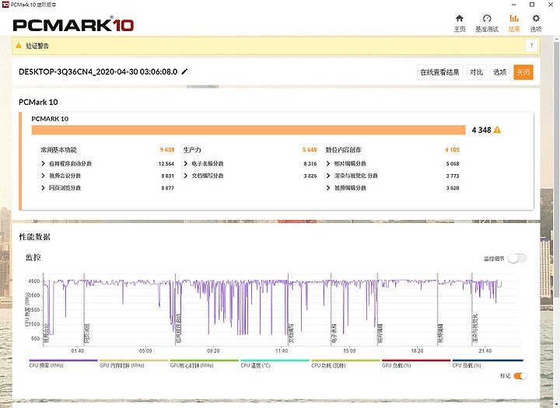Screen dimensions: 560x408
Task: Toggle CPU 功耗 (瓦特) legend series
Action: (x=345, y=363)
